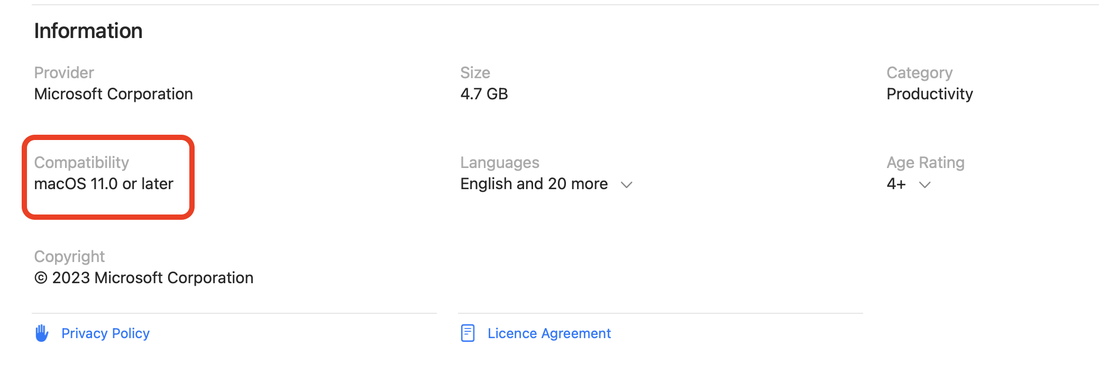Screen dimensions: 1099x373
Task: Click the 4+ age rating value
Action: tap(896, 184)
